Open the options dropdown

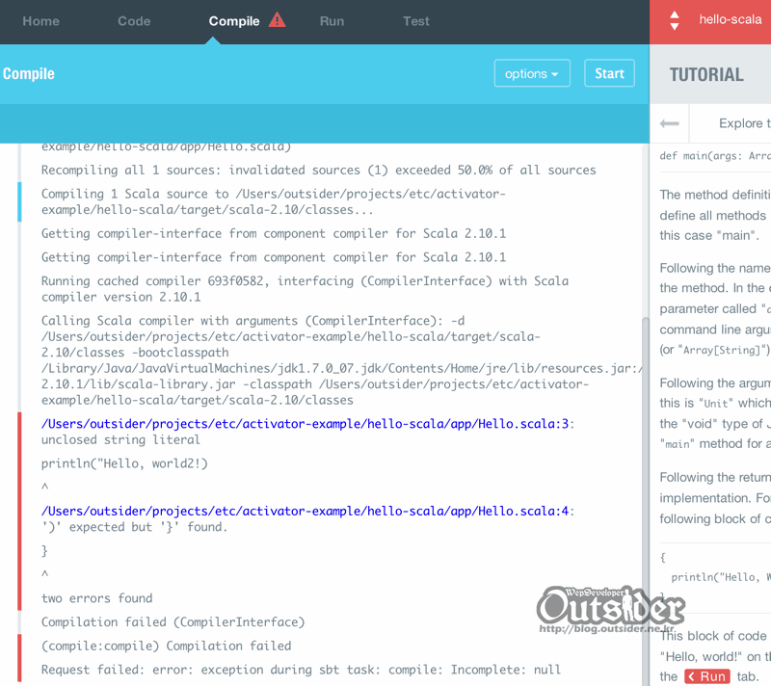[x=532, y=73]
